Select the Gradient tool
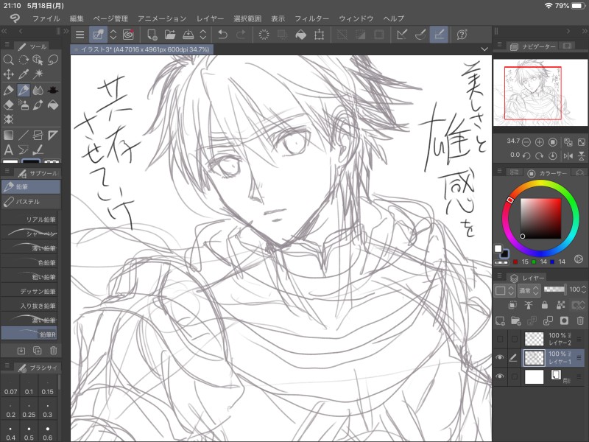The width and height of the screenshot is (589, 442). [x=8, y=135]
